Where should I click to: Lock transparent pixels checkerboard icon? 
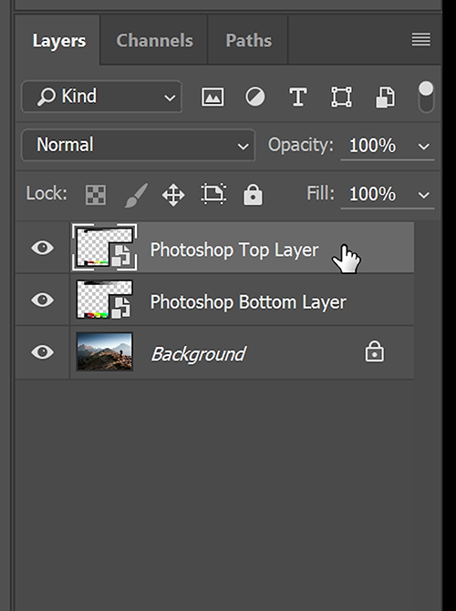pos(96,195)
